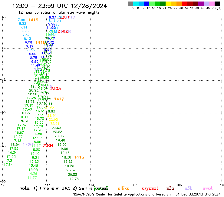Screen dimensions: 224x197
Task: Click the altika satellite legend label
Action: pos(124,188)
